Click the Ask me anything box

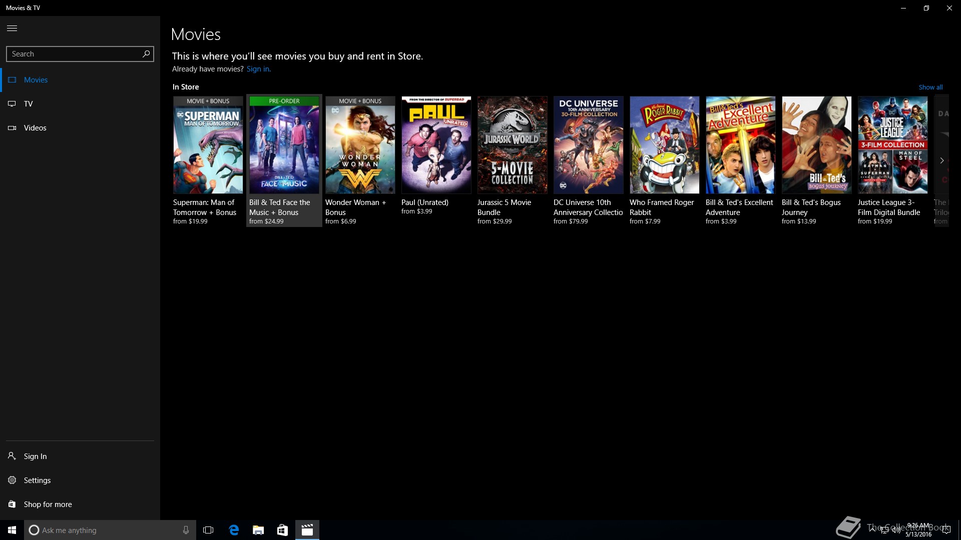pyautogui.click(x=110, y=530)
